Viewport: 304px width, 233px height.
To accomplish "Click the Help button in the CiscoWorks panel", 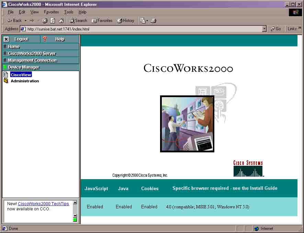I will [60, 39].
